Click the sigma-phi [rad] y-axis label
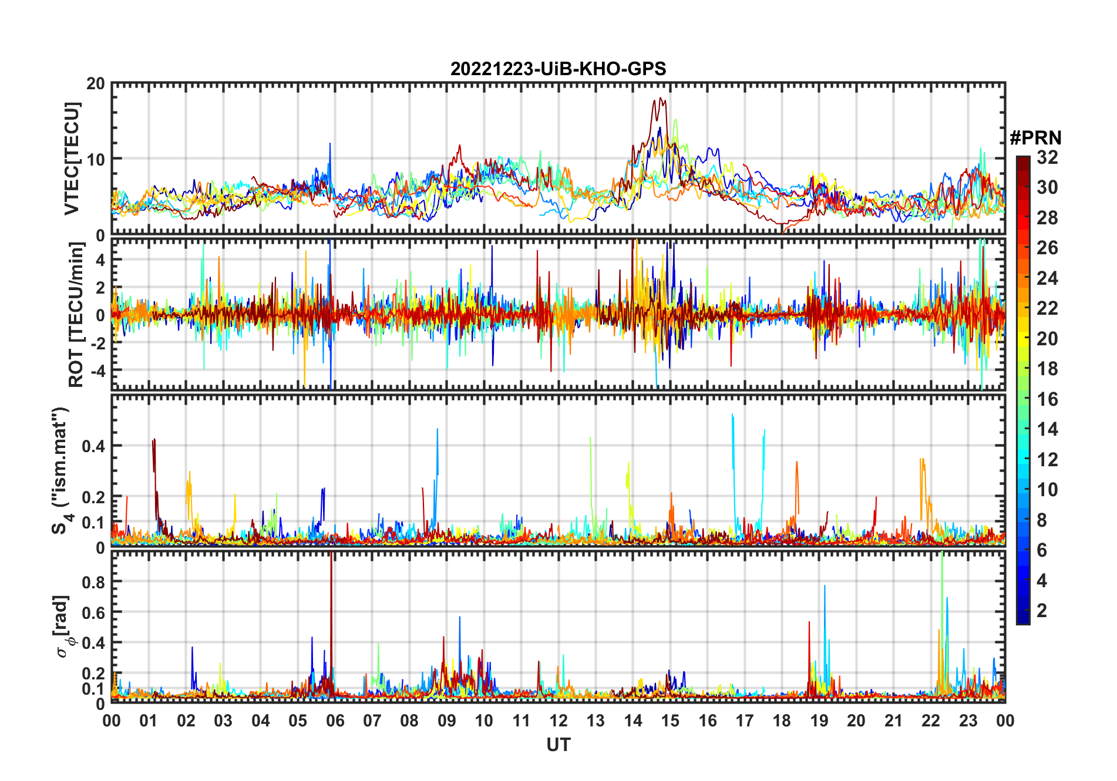1117x781 pixels. coord(63,626)
